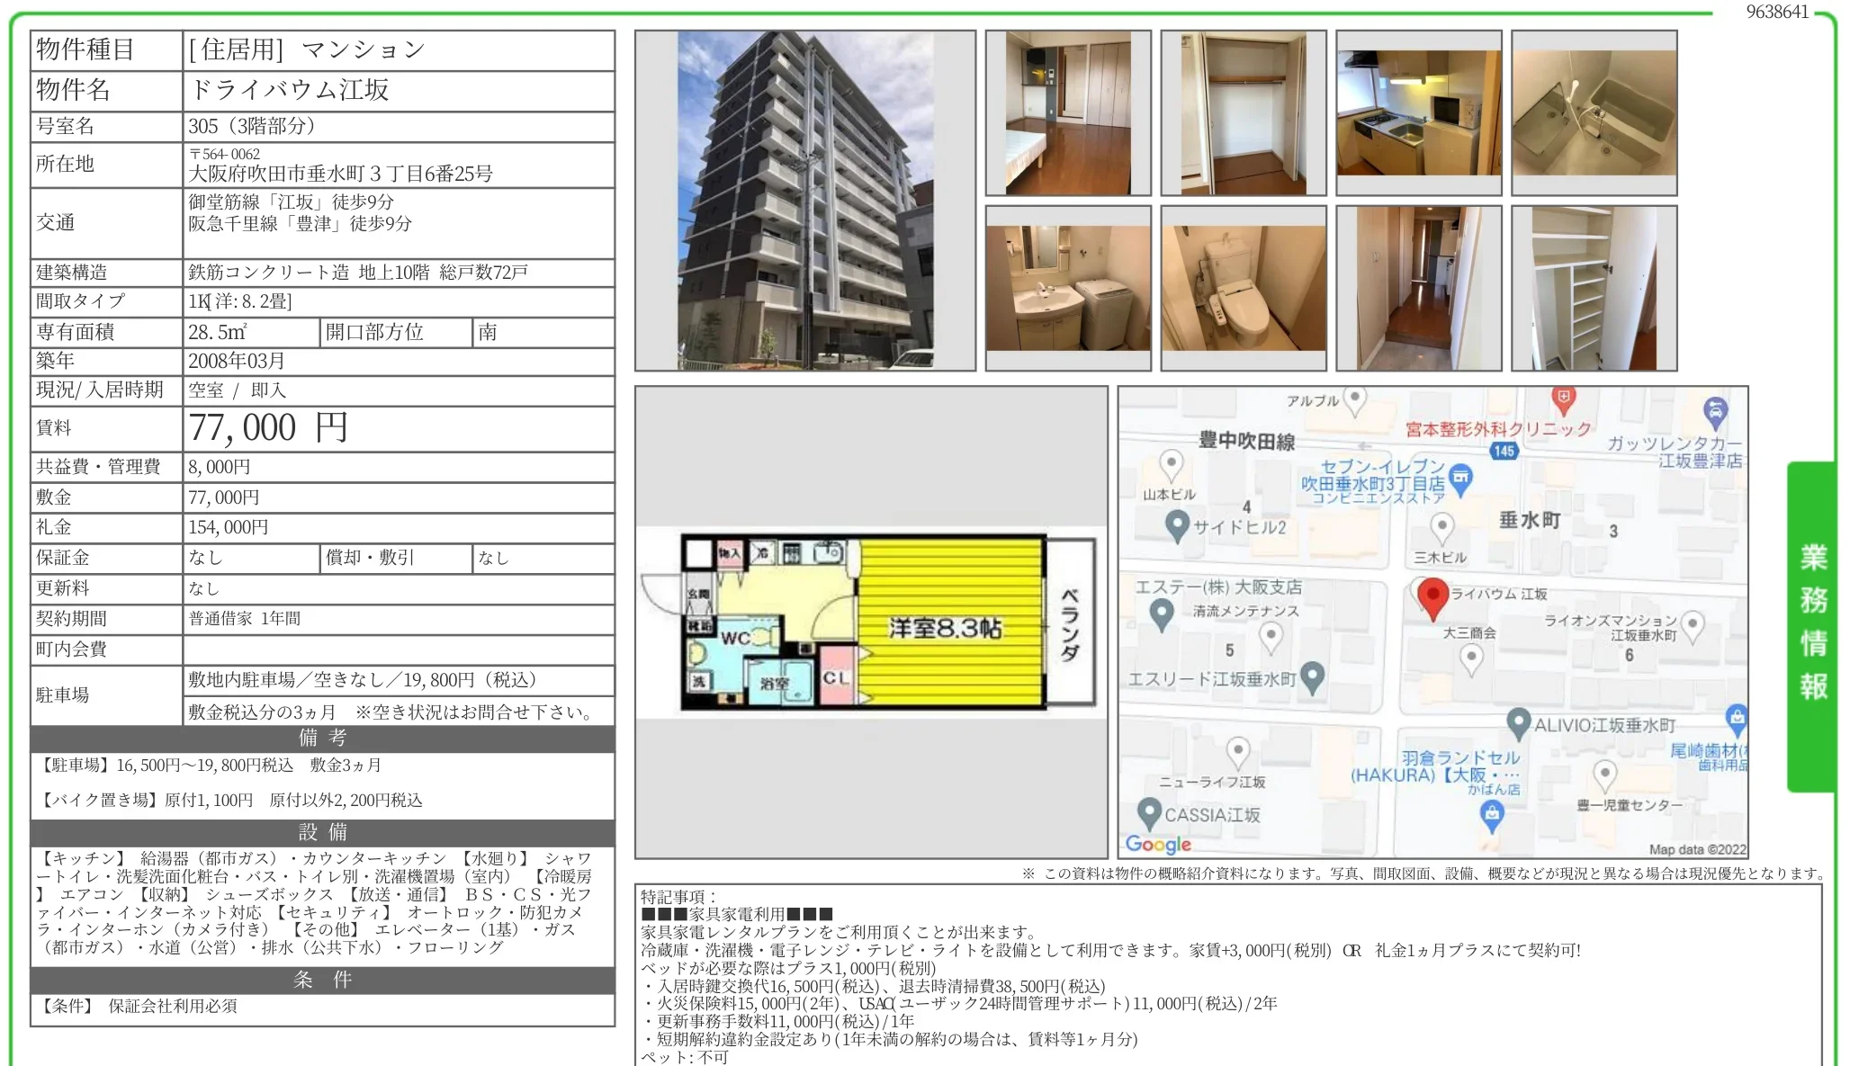
Task: Click the 77,000 円 rent value
Action: coord(268,428)
